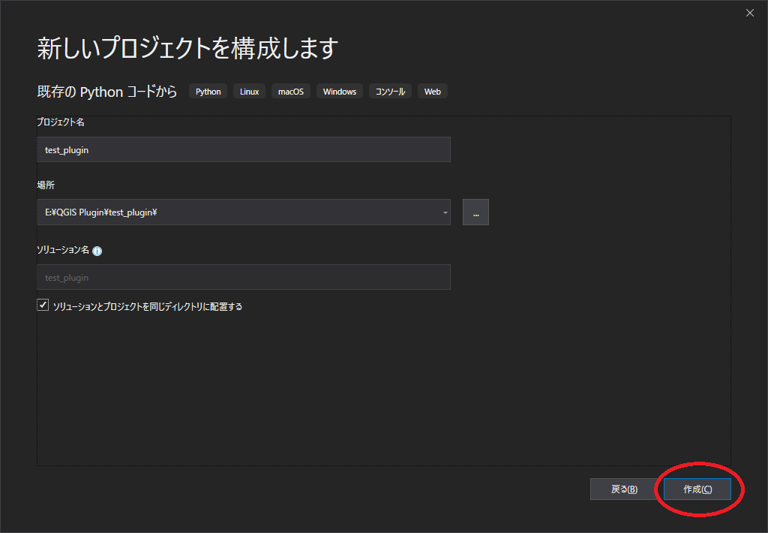Select the Web filter tag

coord(432,91)
